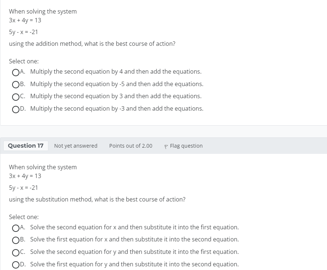This screenshot has width=327, height=270.
Task: Select option A to multiply second equation by 4
Action: pos(15,72)
